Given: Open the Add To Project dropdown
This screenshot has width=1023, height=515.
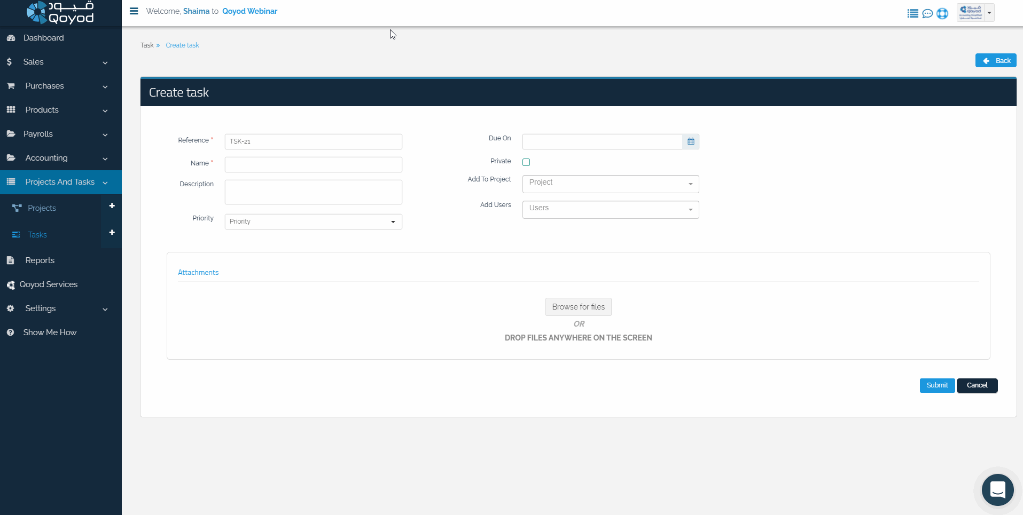Looking at the screenshot, I should tap(610, 184).
